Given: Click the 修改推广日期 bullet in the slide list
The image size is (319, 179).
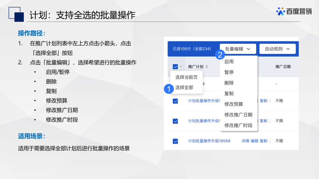Looking at the screenshot, I should pos(62,110).
